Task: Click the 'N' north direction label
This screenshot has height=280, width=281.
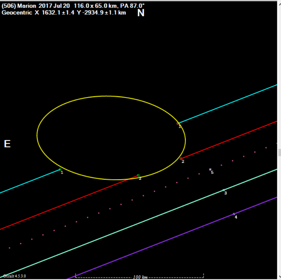Action: pyautogui.click(x=141, y=13)
